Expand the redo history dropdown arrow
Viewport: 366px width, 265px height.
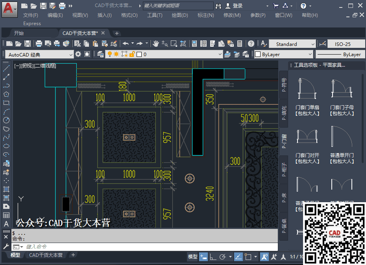pos(146,43)
